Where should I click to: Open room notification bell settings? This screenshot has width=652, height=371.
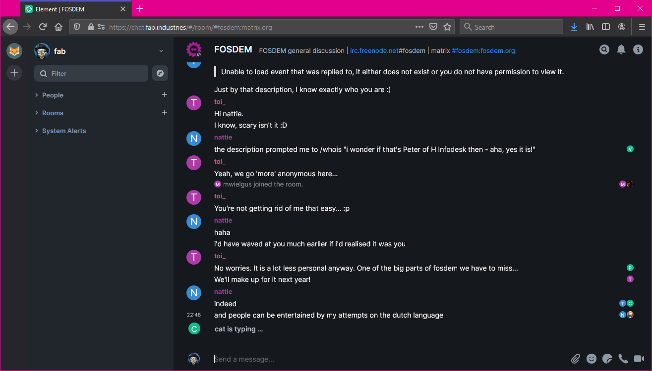pos(621,49)
